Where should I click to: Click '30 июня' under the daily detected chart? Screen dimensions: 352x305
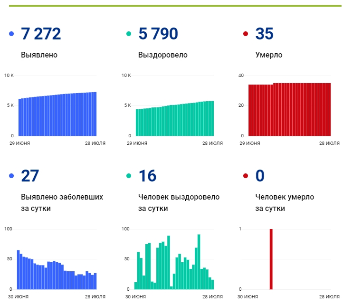[19, 297]
